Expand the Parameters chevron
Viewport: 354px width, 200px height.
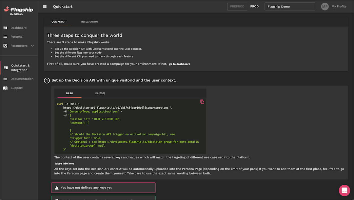point(32,46)
